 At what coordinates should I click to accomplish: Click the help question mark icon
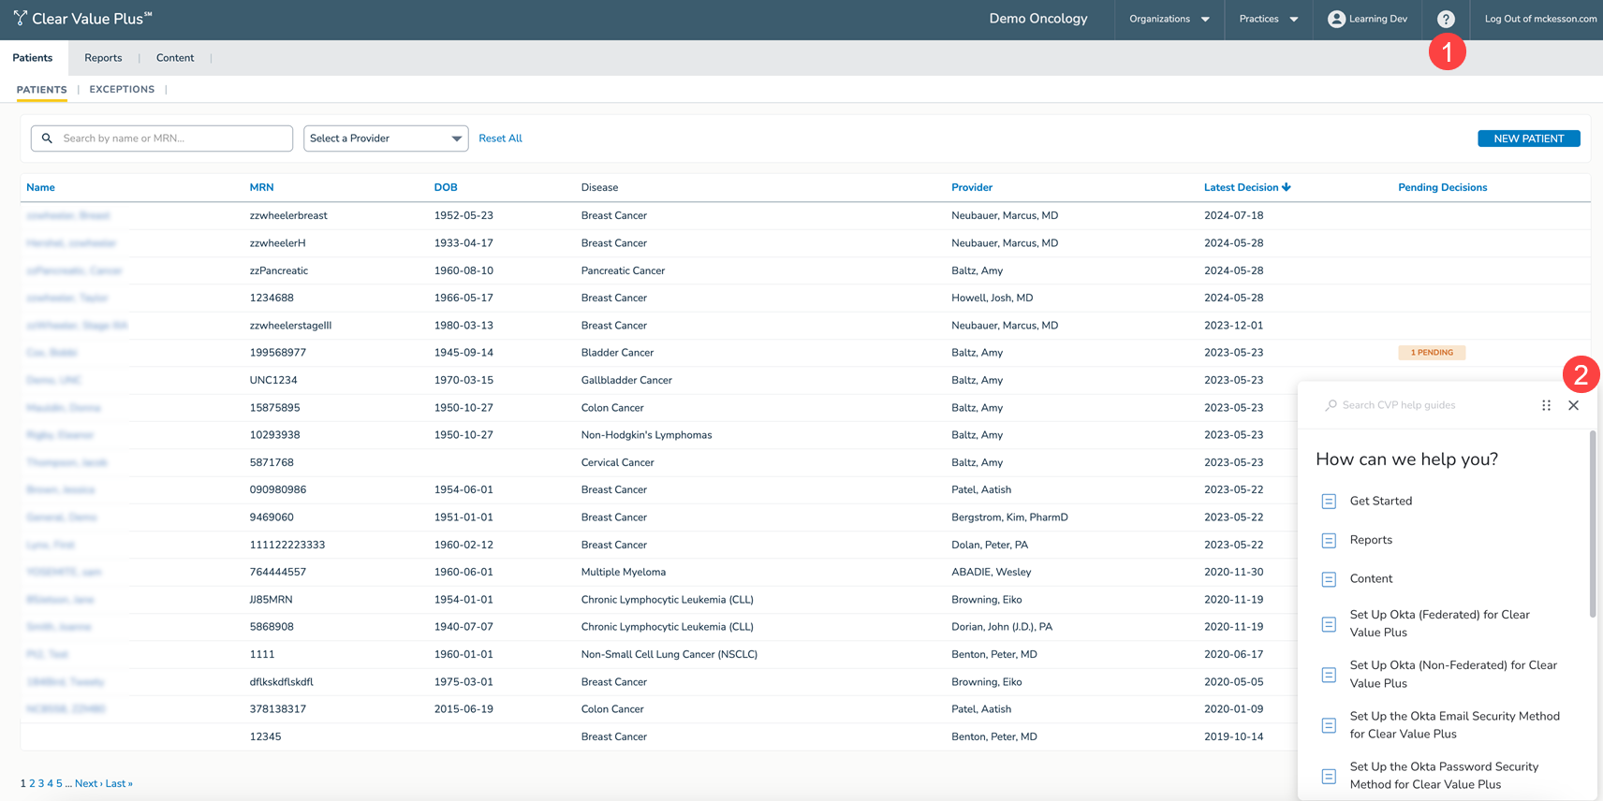[1446, 19]
